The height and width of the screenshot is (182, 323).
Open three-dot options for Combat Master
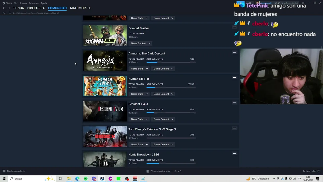tap(234, 27)
